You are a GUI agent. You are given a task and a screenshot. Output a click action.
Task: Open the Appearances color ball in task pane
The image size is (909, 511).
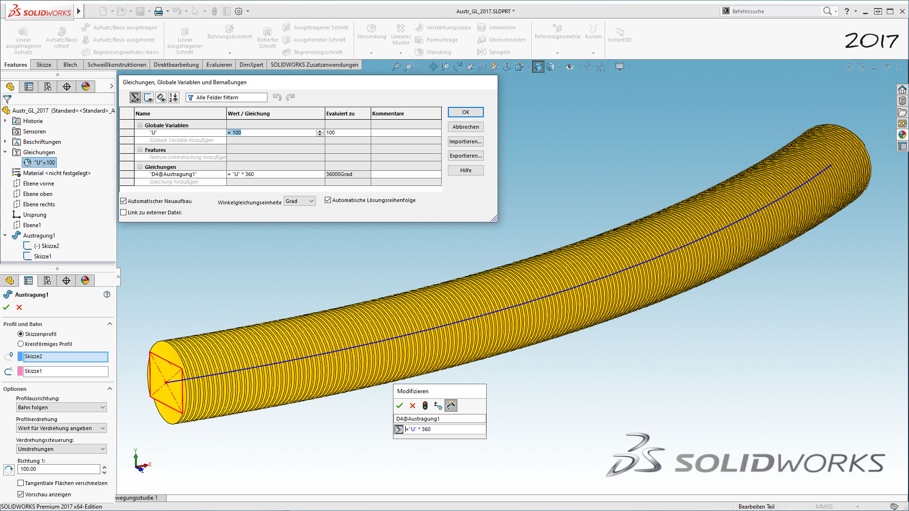pyautogui.click(x=902, y=135)
